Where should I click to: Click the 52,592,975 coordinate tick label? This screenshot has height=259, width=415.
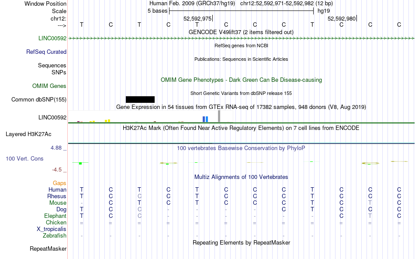click(197, 18)
